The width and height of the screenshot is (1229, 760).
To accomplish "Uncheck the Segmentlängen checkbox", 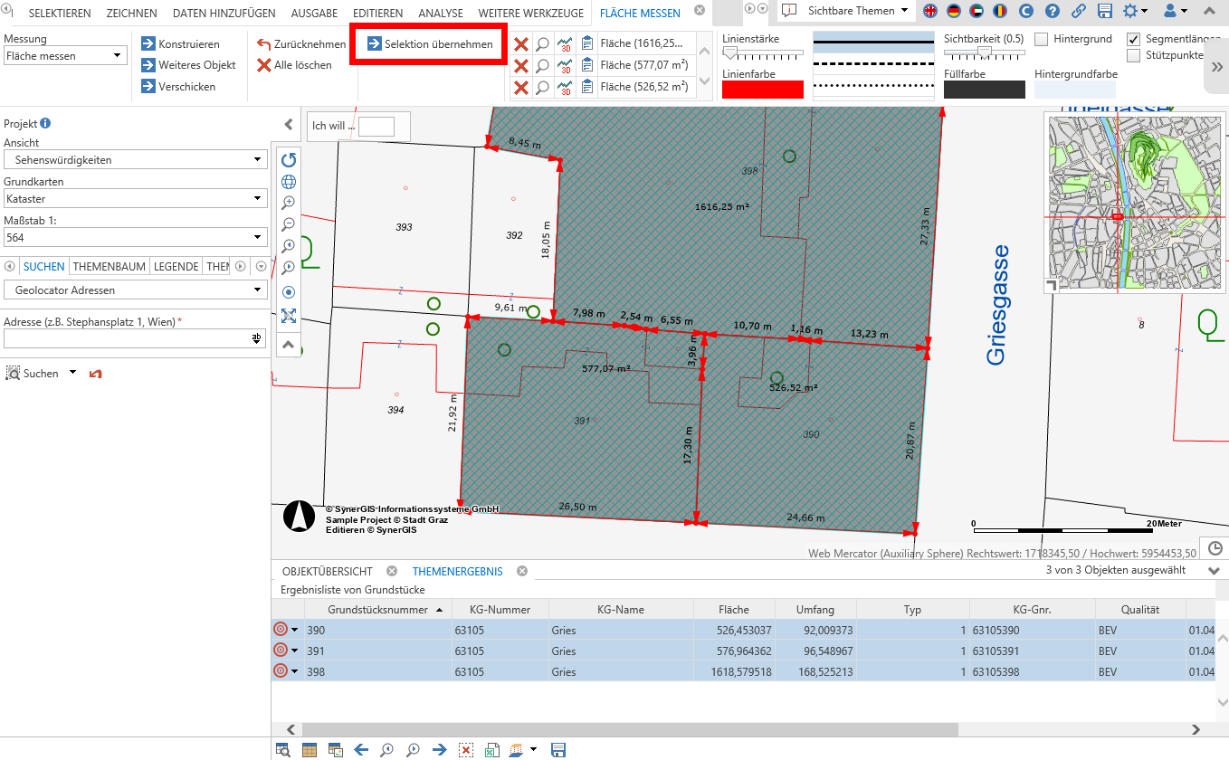I will click(1133, 39).
